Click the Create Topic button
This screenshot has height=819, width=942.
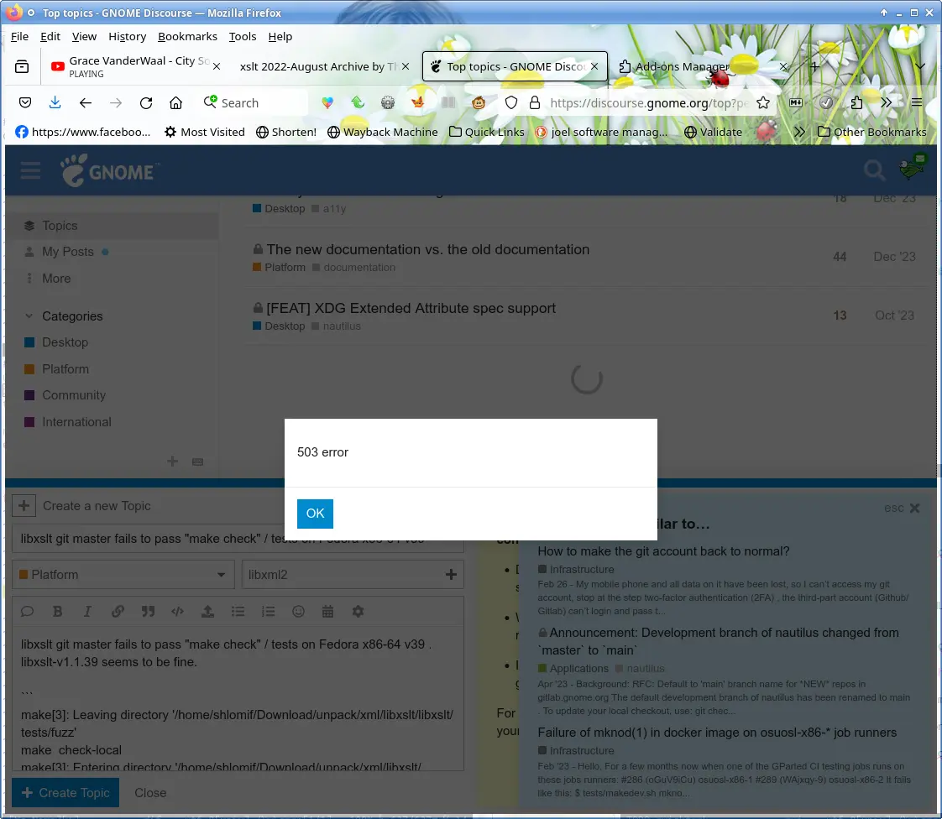(x=65, y=793)
